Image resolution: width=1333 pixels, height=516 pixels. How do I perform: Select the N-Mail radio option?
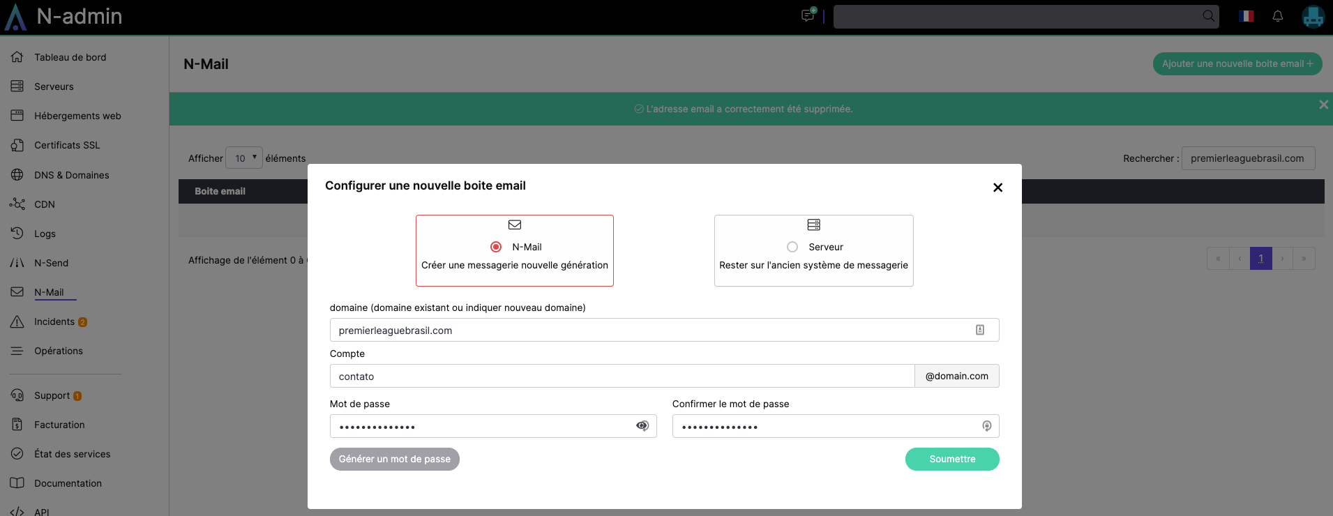coord(496,247)
